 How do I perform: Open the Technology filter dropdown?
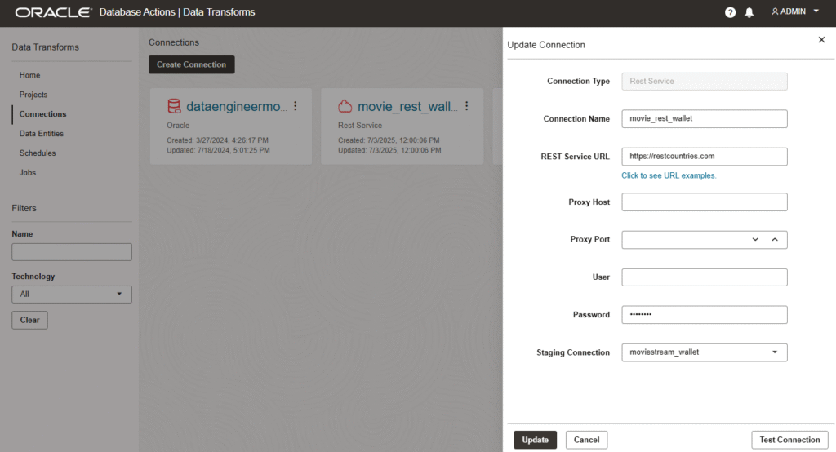(x=72, y=294)
